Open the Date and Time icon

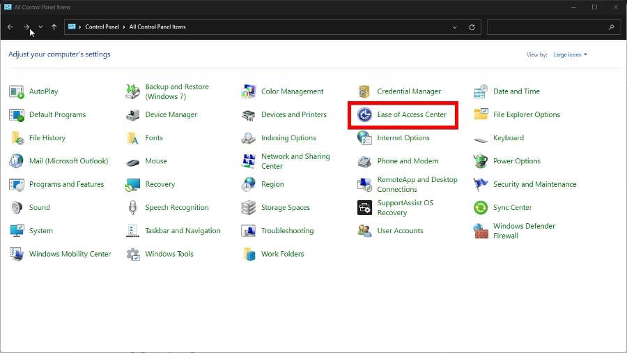coord(480,91)
